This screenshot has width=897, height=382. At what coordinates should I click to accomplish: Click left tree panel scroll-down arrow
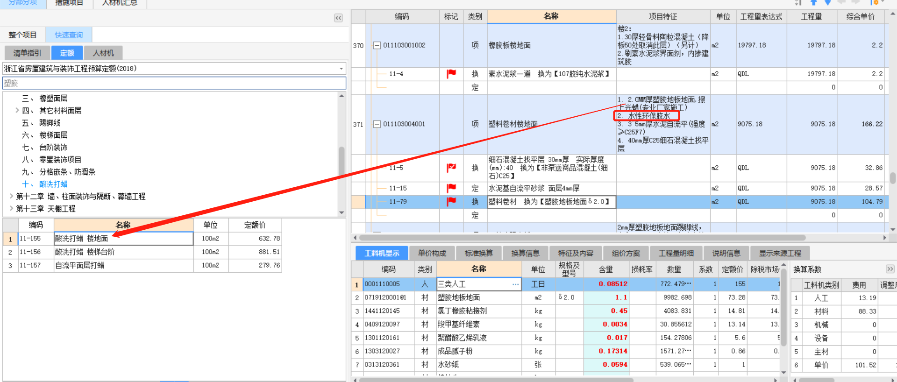[342, 212]
